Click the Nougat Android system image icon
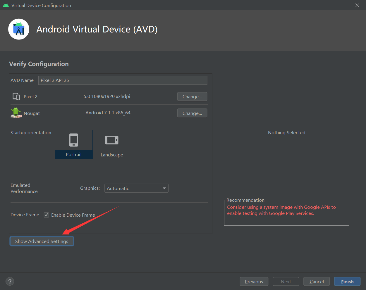The height and width of the screenshot is (290, 366). 16,113
